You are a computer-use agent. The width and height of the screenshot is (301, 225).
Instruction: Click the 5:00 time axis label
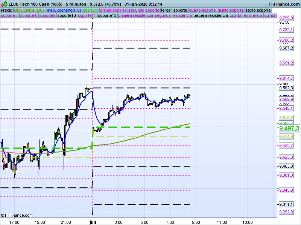coord(144,222)
